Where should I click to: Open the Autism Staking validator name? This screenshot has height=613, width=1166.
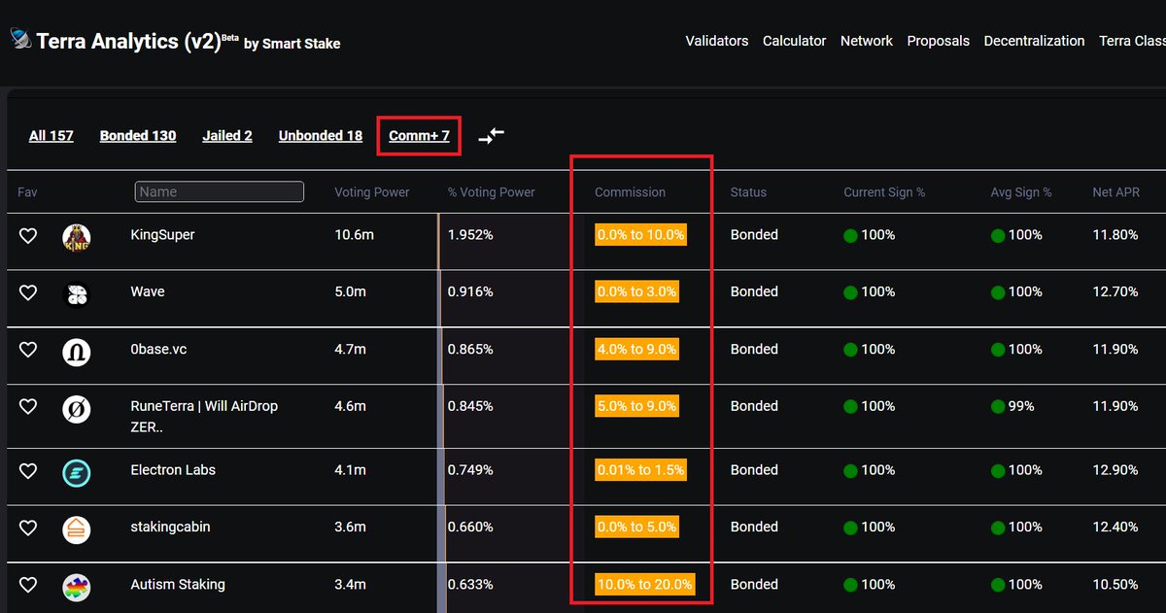[x=178, y=584]
